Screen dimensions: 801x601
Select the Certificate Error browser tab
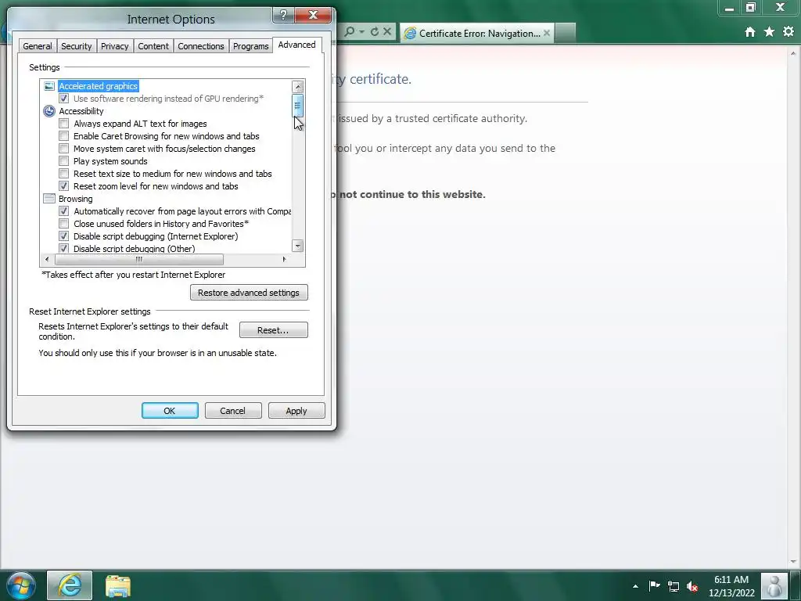coord(476,33)
